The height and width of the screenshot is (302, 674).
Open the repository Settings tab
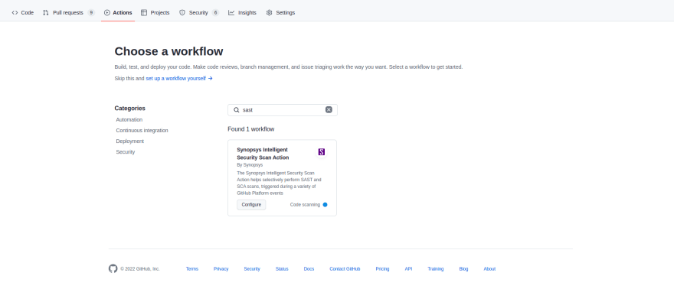280,12
